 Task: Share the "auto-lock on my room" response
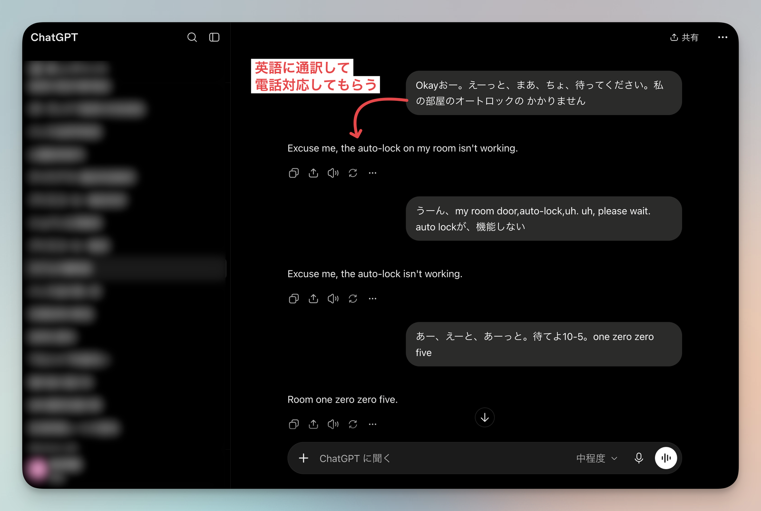click(x=313, y=173)
